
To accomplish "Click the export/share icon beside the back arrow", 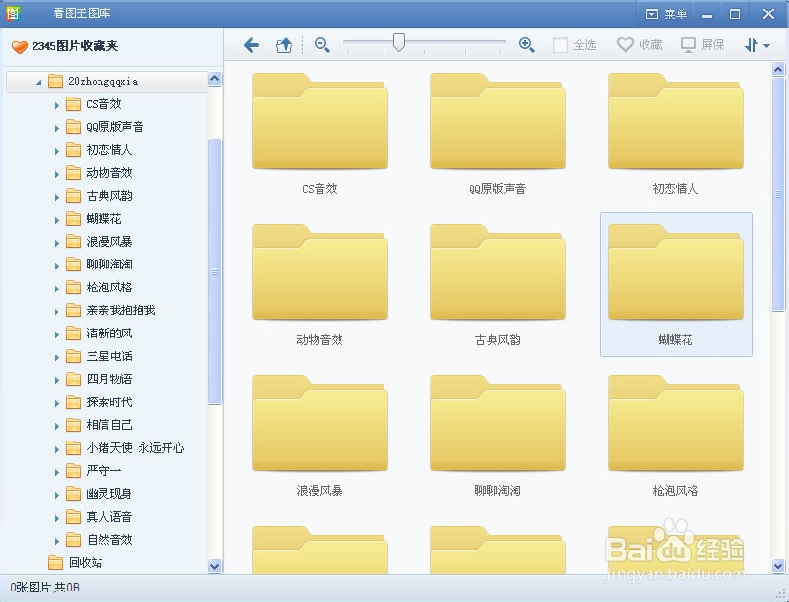I will pos(284,43).
